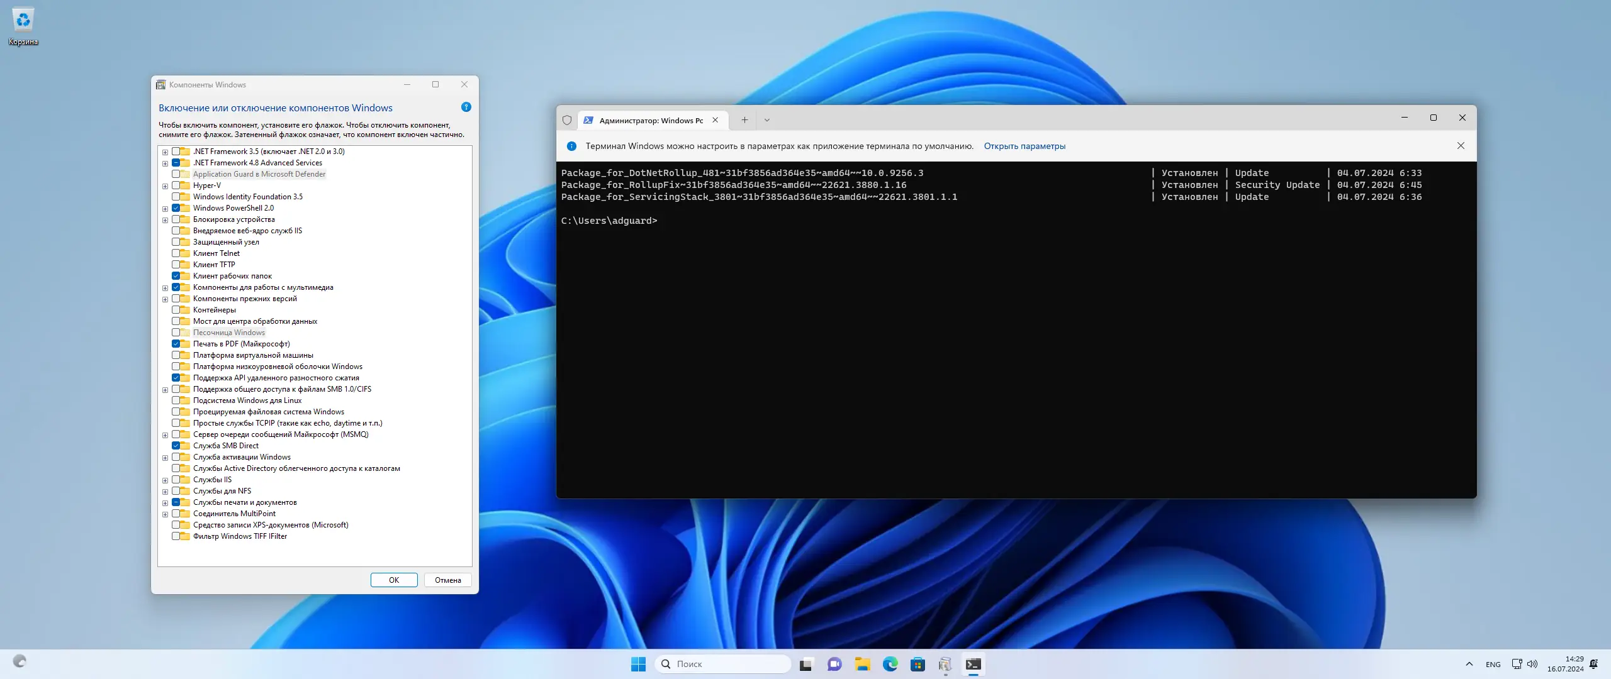Open Task View from the taskbar
The width and height of the screenshot is (1611, 679).
(806, 664)
